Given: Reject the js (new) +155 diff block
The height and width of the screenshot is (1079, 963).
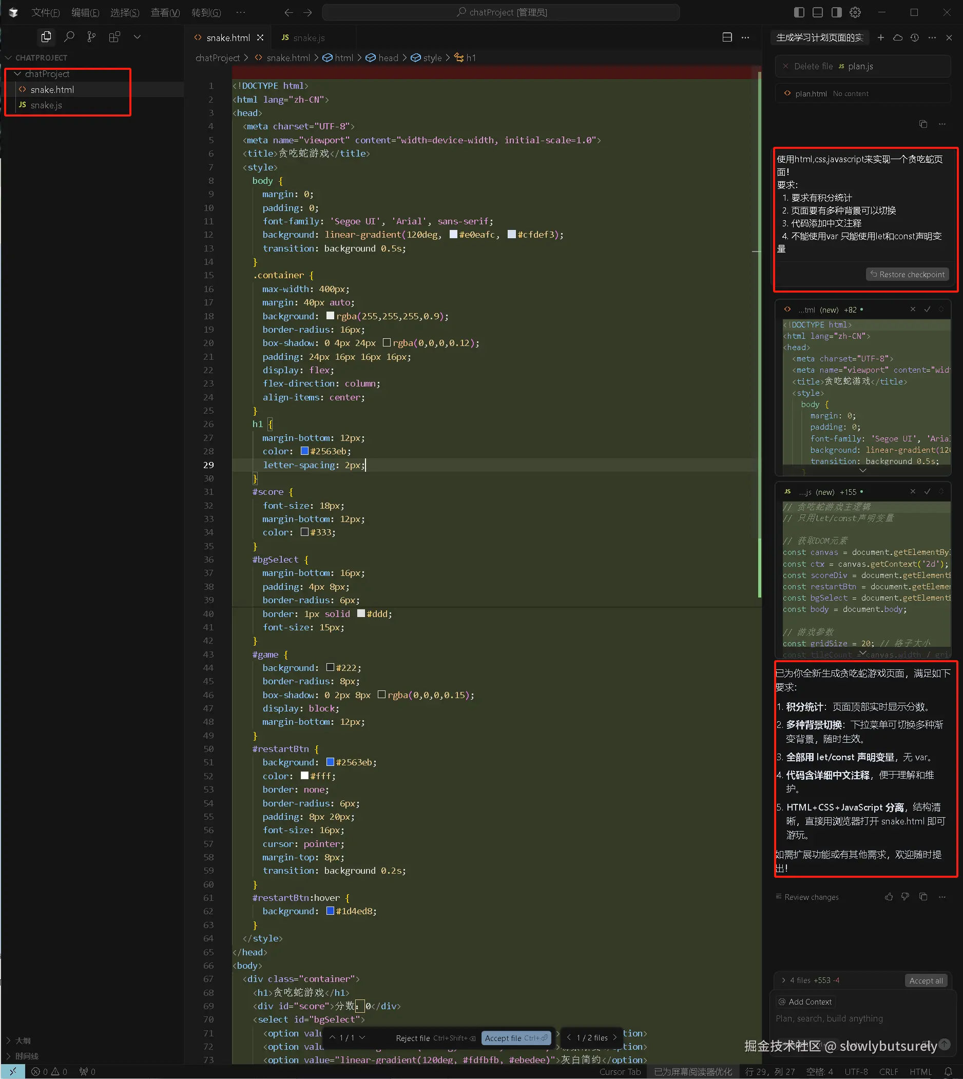Looking at the screenshot, I should (x=913, y=491).
